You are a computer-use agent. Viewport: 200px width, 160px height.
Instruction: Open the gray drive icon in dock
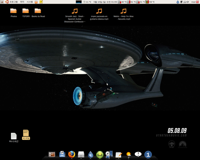tap(81, 154)
